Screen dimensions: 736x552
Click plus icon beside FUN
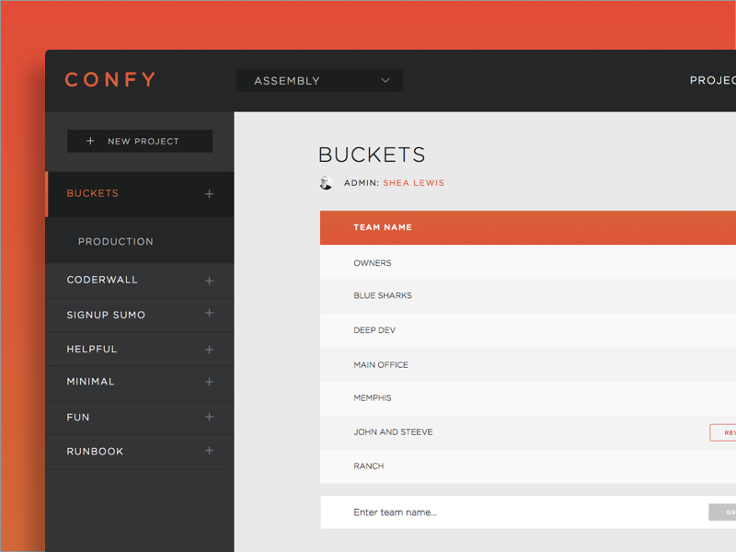click(x=210, y=417)
